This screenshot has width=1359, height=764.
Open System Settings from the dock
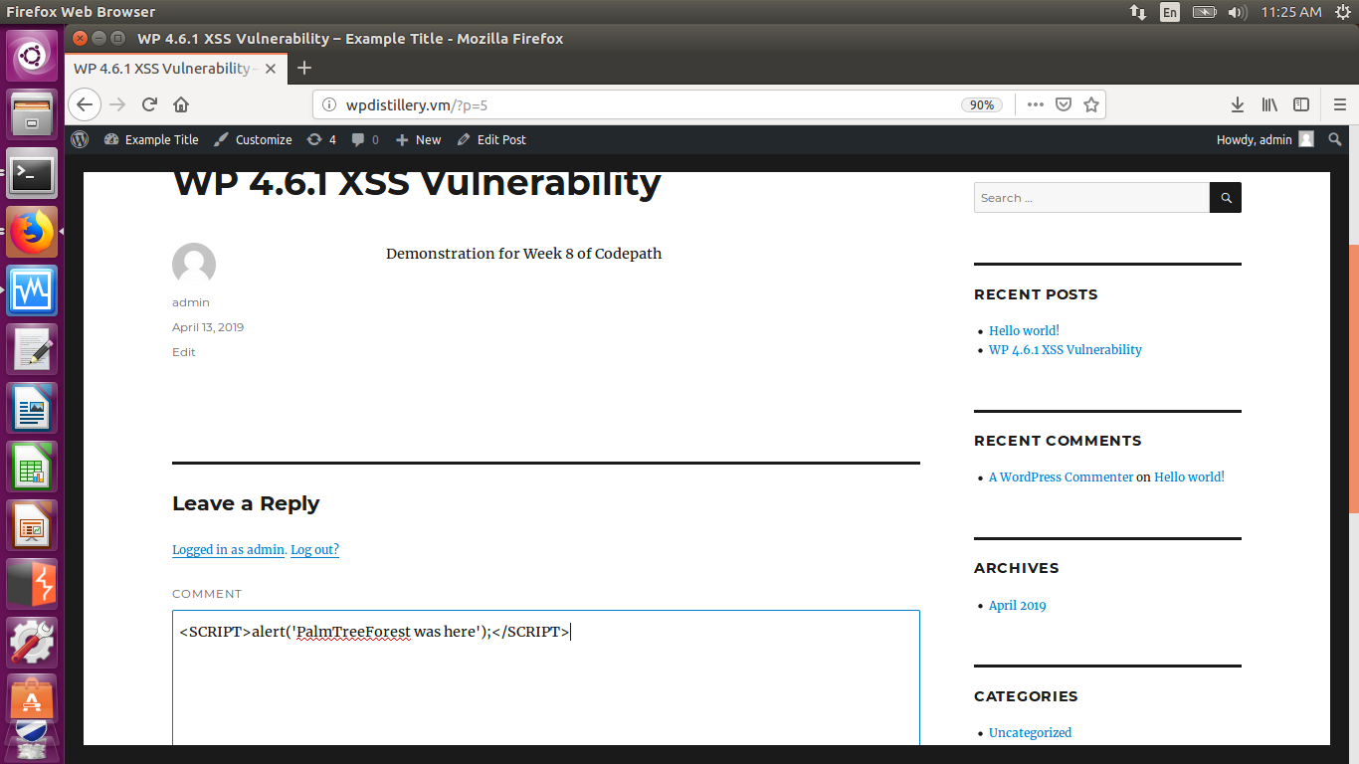pyautogui.click(x=32, y=643)
